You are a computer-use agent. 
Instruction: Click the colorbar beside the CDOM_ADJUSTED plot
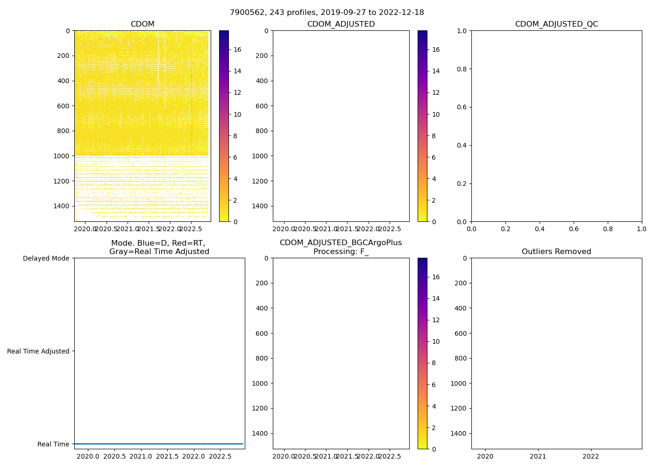[422, 126]
